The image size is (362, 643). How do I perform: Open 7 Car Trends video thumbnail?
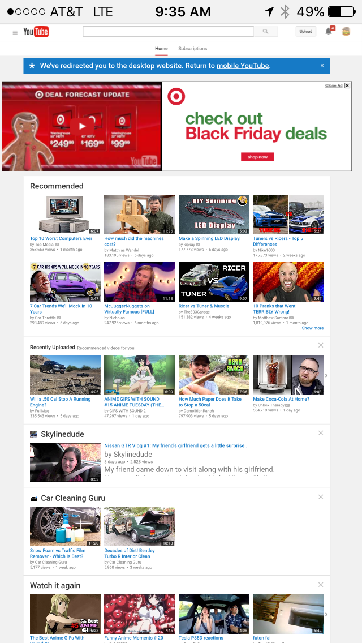point(65,282)
